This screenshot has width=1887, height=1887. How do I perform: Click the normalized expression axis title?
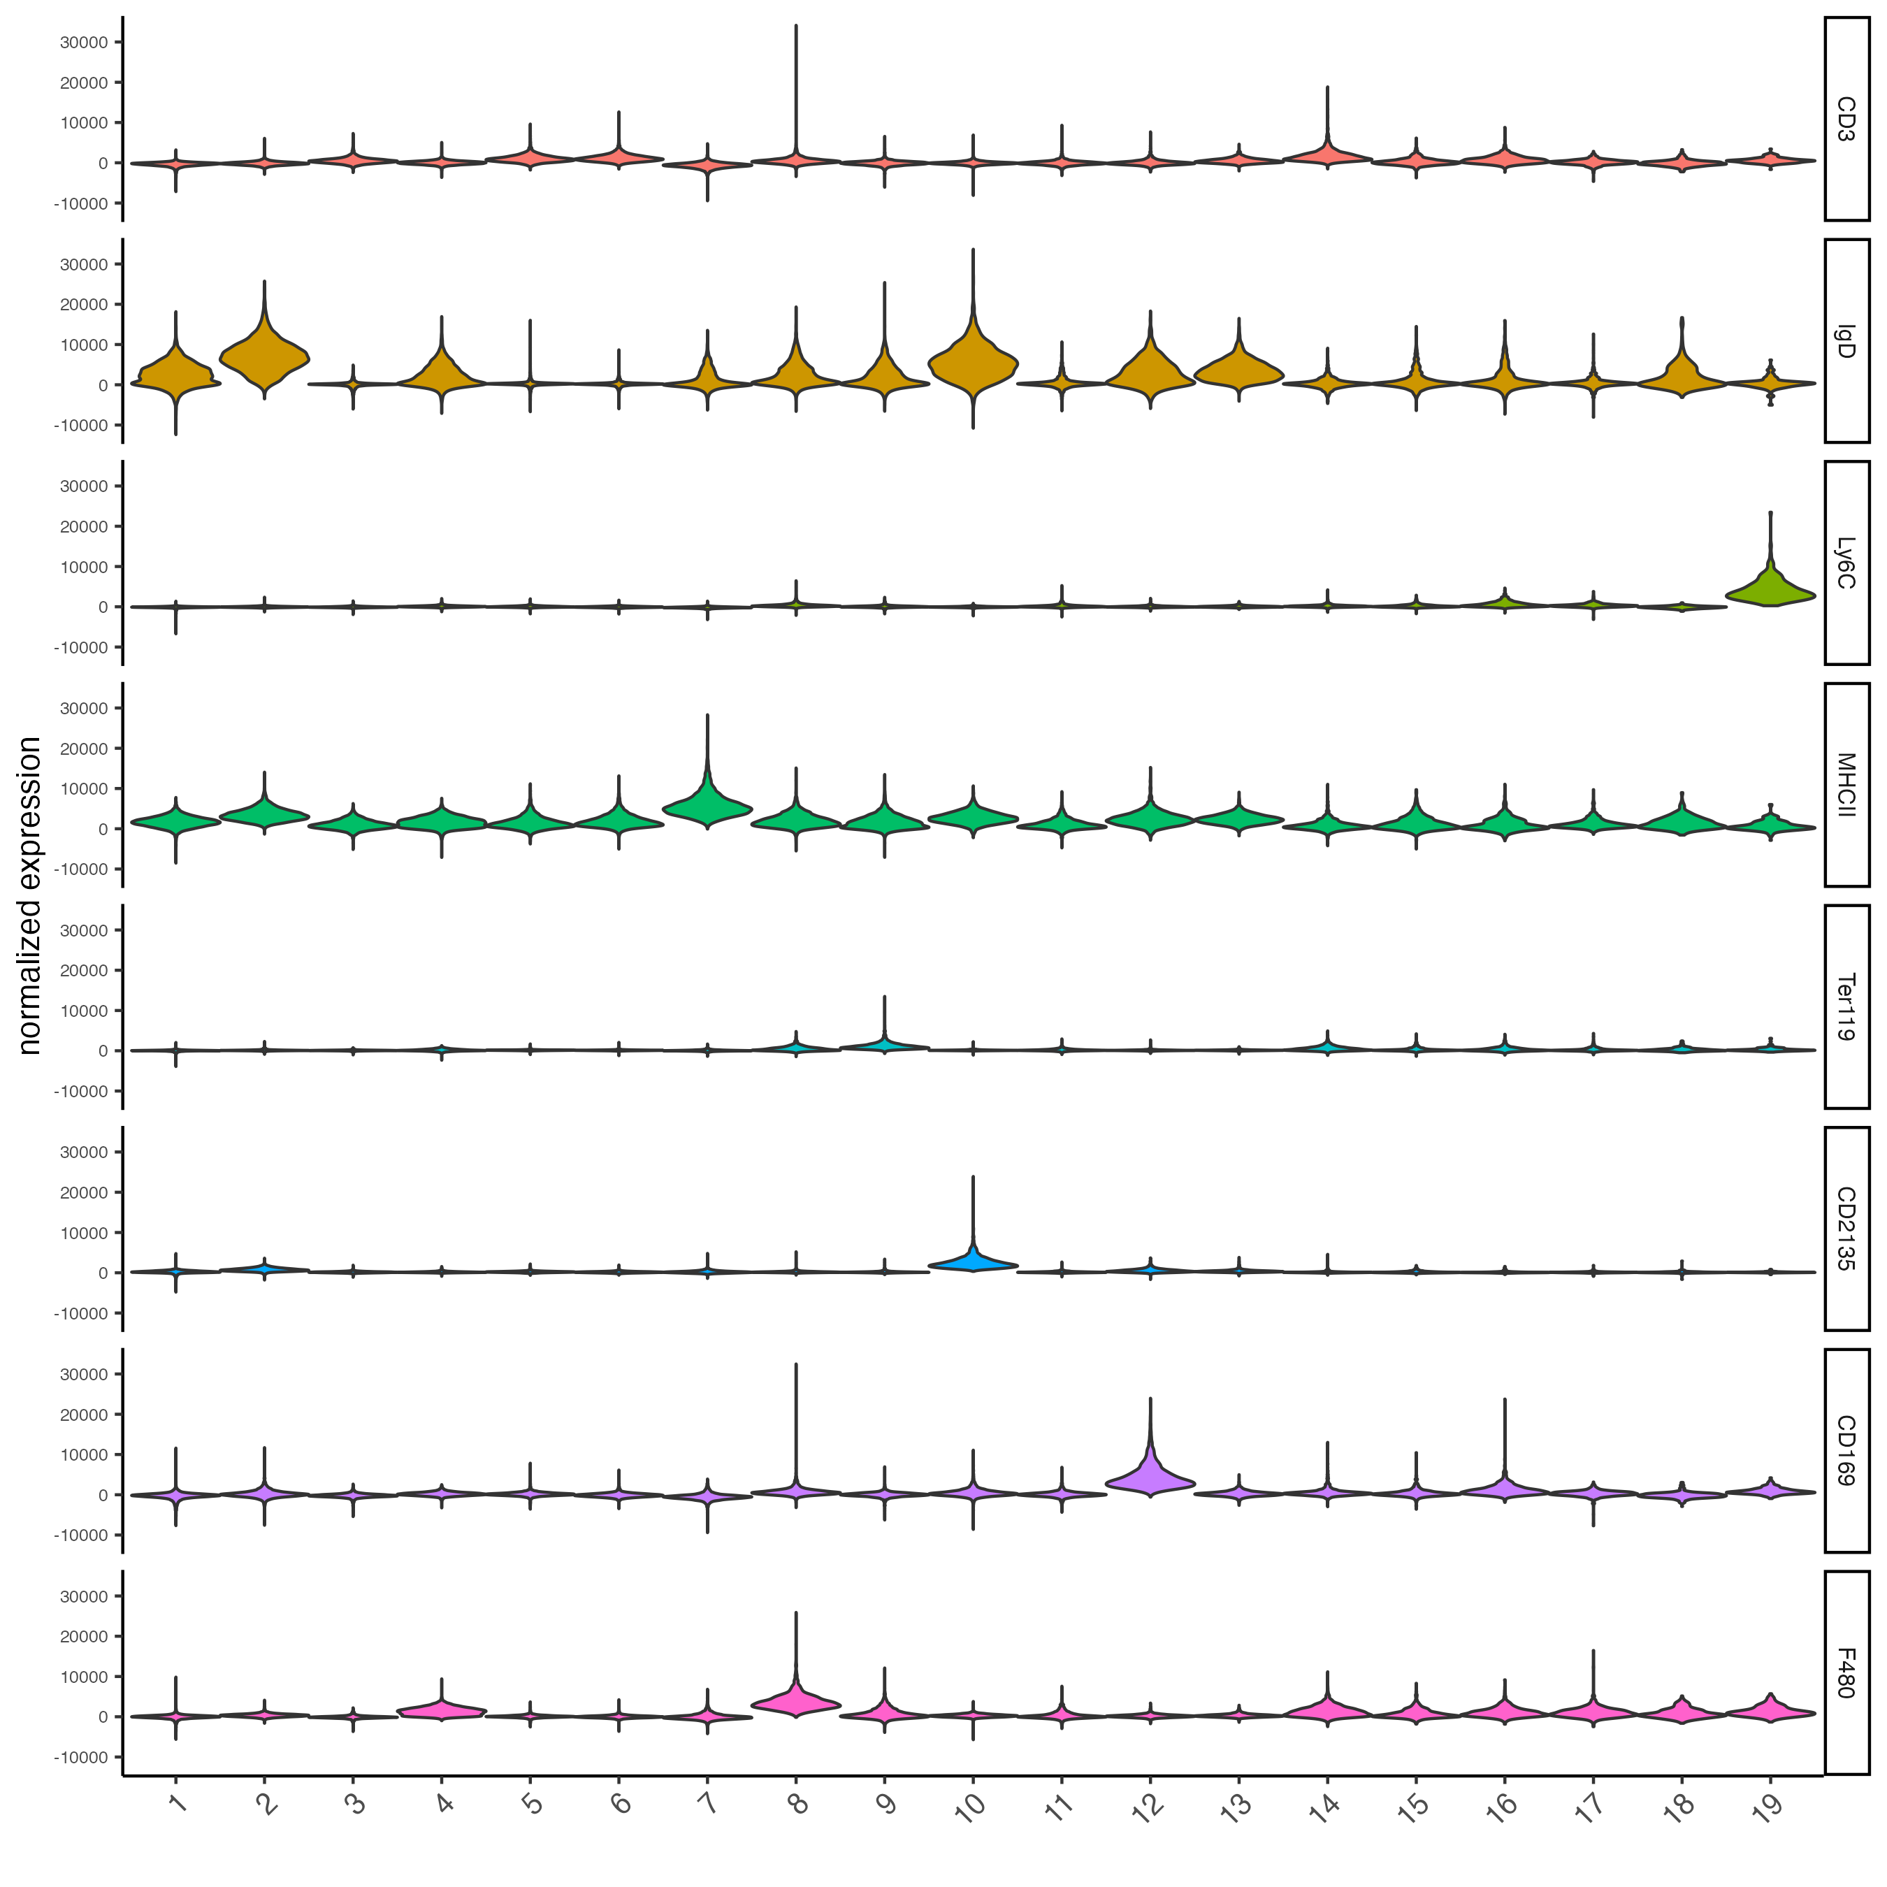(29, 897)
